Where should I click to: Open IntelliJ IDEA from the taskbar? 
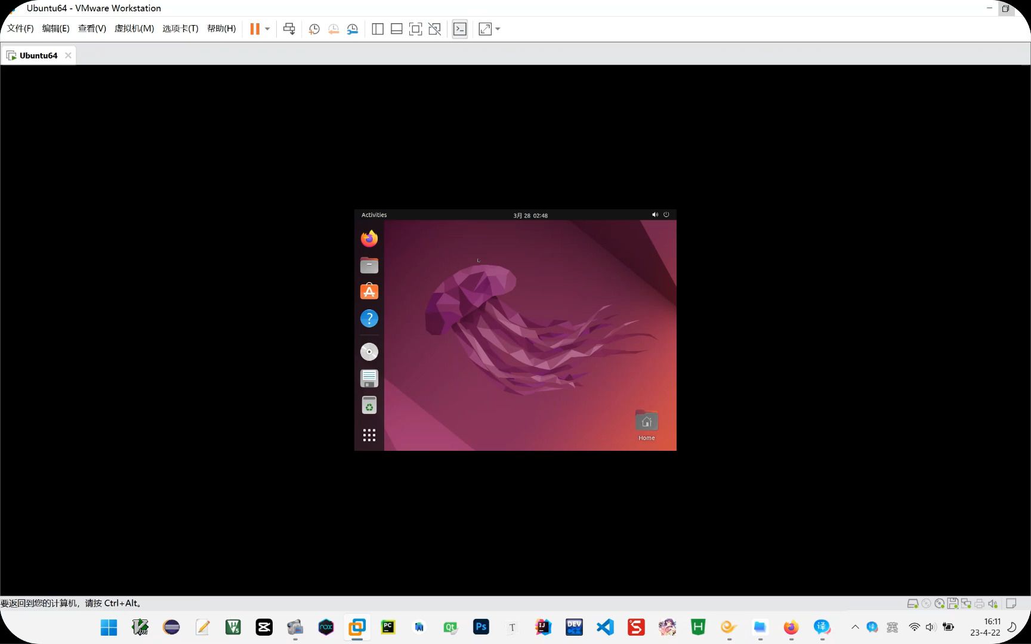(x=543, y=627)
